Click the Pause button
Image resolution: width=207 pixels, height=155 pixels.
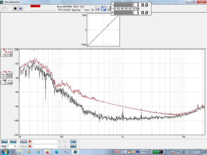pos(20,8)
